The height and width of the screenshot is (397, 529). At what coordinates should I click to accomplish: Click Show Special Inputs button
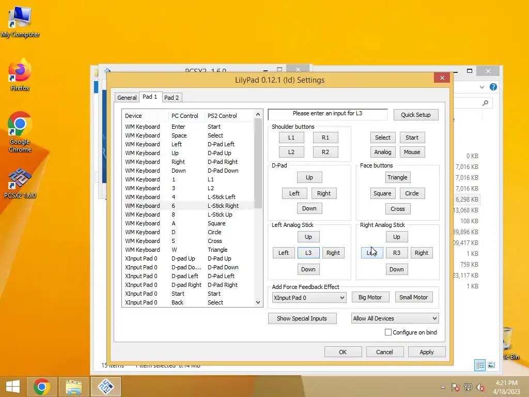coord(302,318)
